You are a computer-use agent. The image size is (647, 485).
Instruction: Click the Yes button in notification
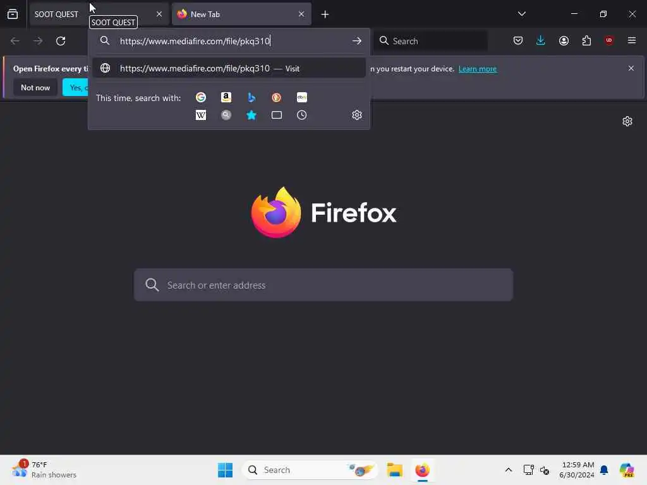(x=75, y=87)
